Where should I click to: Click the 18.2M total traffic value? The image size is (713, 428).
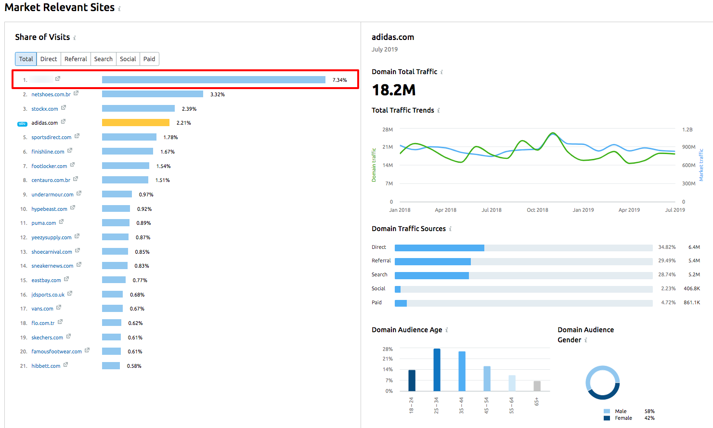[x=394, y=90]
